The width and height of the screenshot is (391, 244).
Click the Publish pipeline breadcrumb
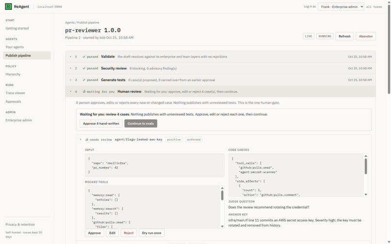88,23
